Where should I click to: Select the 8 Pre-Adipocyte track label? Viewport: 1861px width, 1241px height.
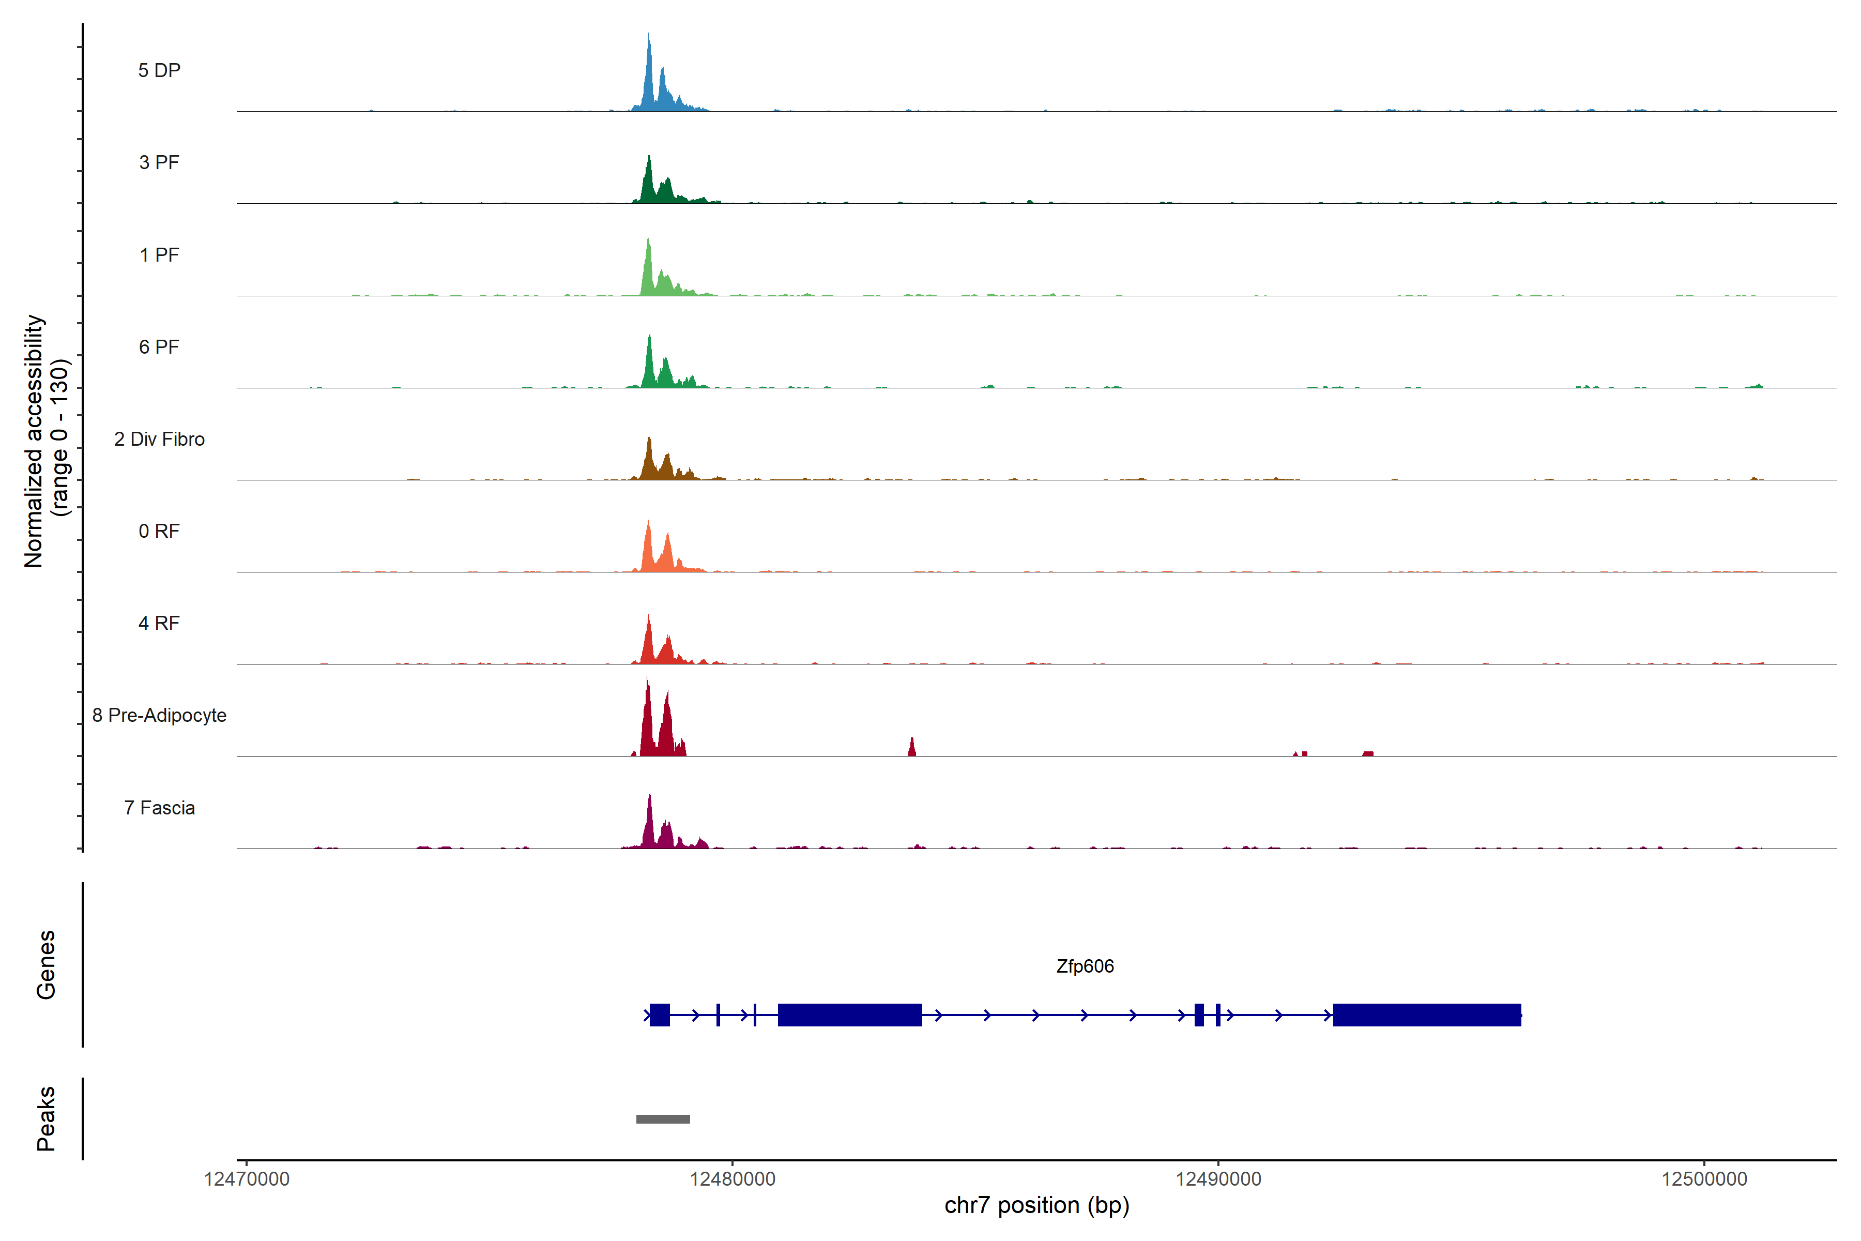159,716
